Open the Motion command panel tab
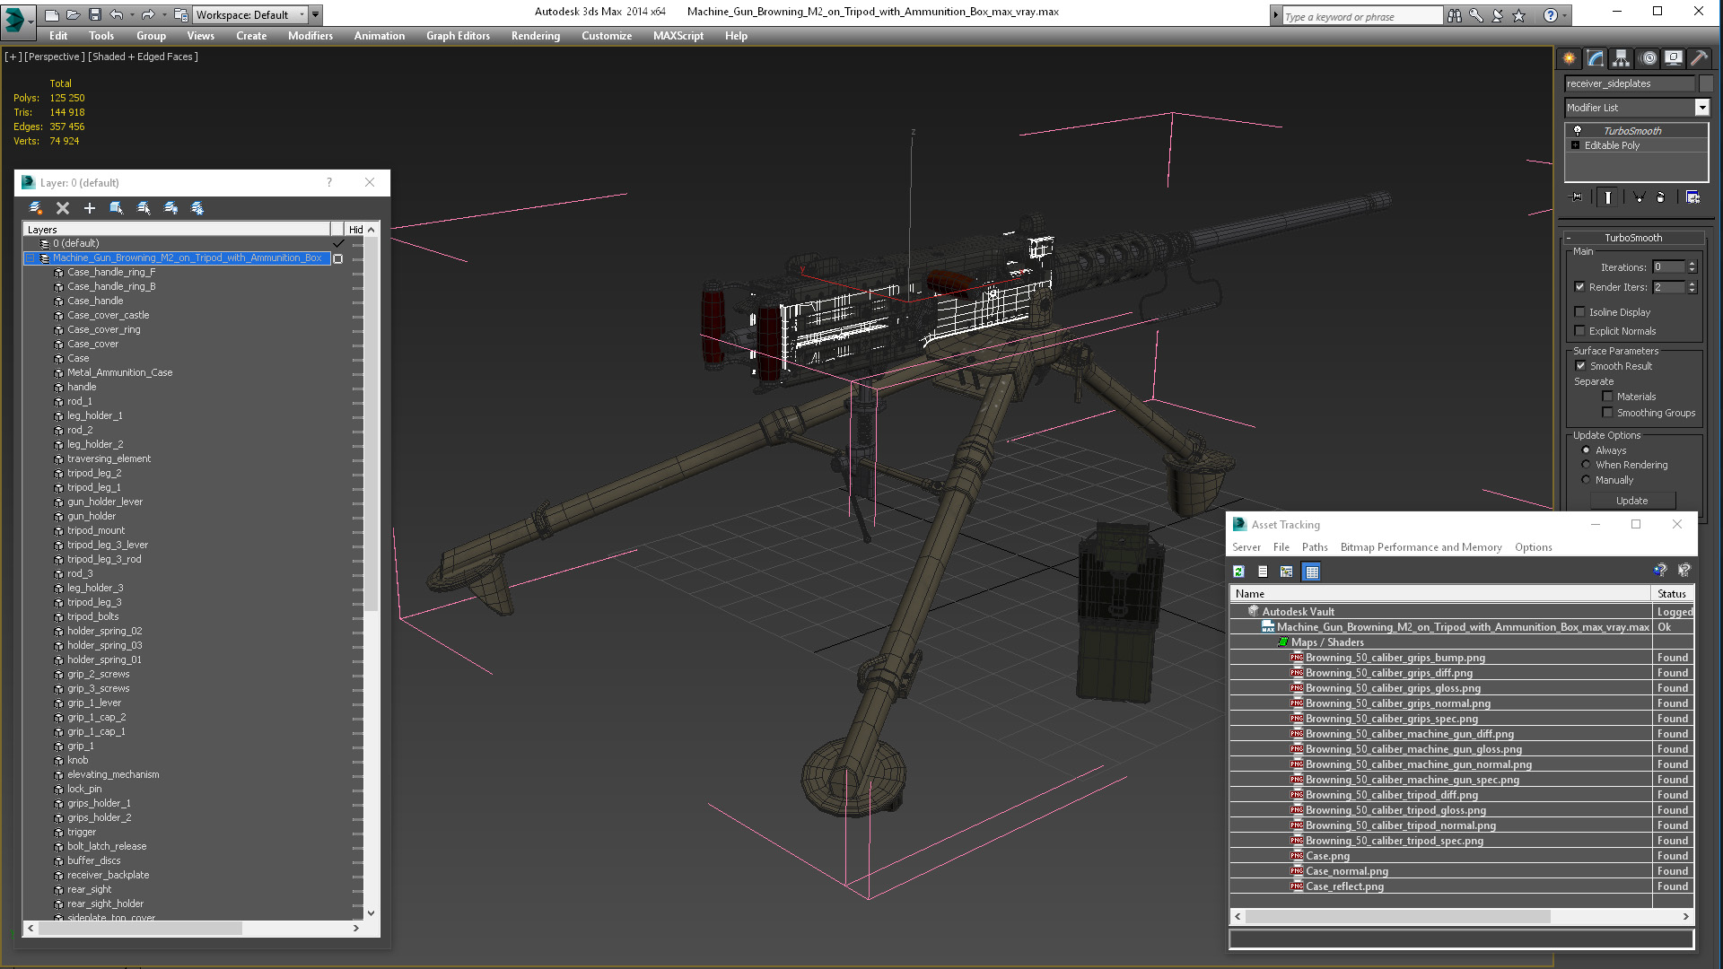Viewport: 1723px width, 969px height. [1648, 58]
